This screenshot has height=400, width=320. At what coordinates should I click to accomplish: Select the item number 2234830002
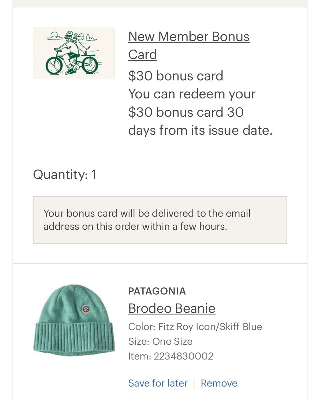[183, 356]
